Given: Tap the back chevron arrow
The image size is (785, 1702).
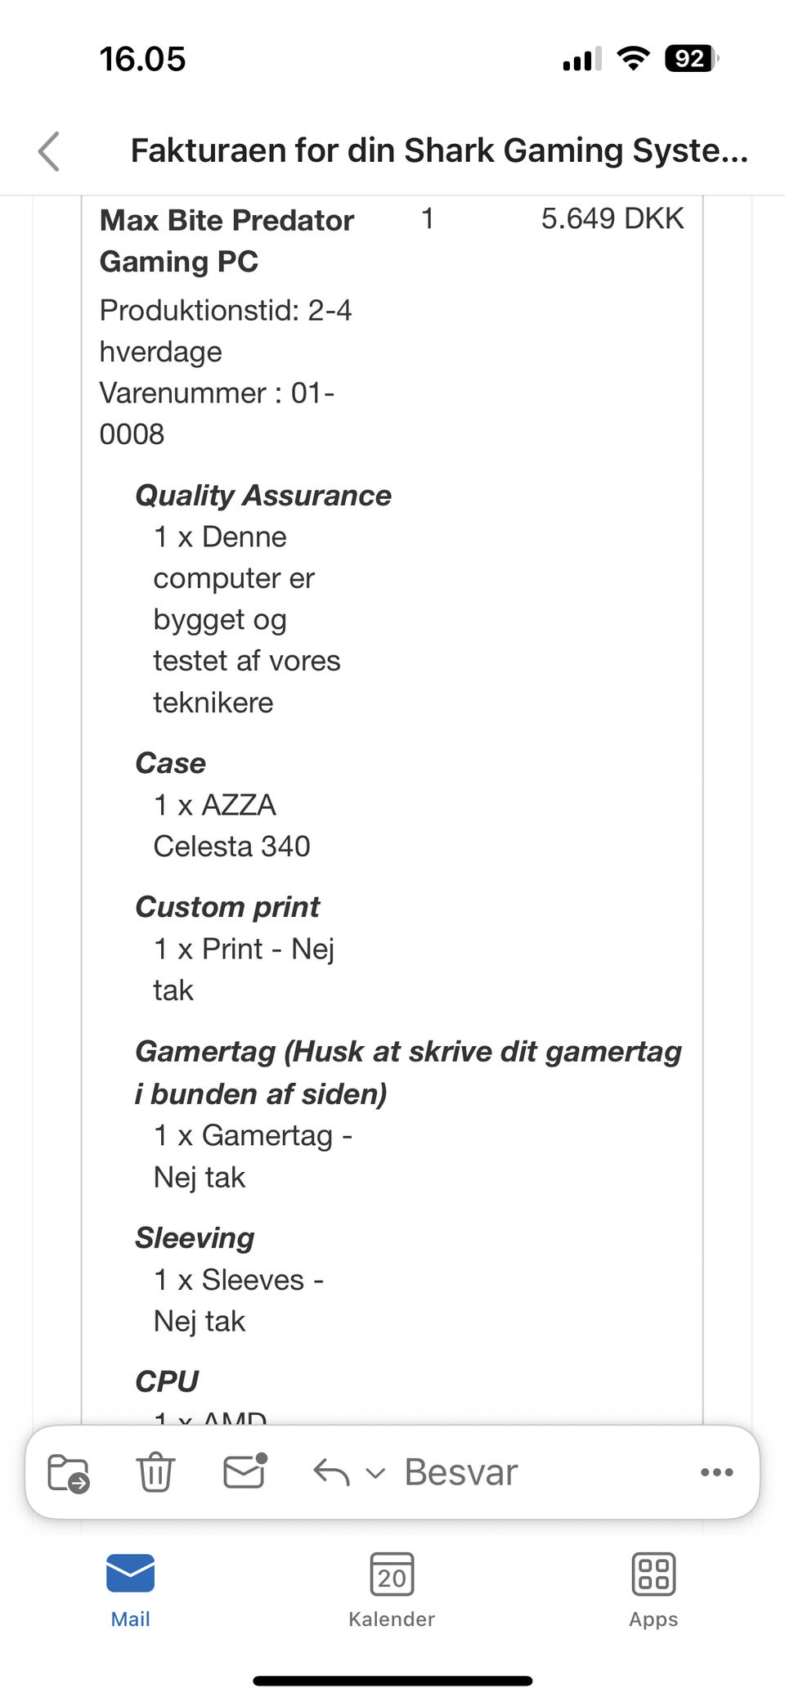Looking at the screenshot, I should click(50, 151).
